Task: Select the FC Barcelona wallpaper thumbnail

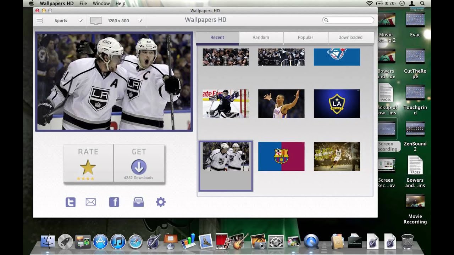Action: click(281, 157)
